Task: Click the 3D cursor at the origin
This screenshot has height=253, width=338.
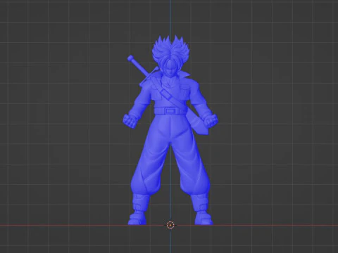Action: [170, 225]
